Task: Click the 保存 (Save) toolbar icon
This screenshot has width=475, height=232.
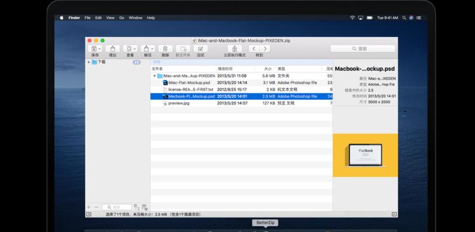Action: click(x=94, y=49)
